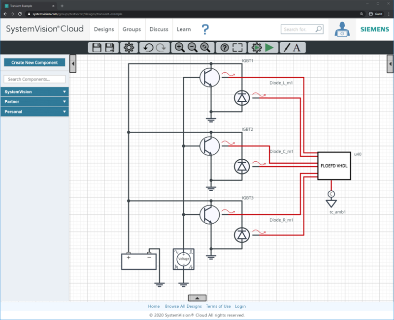
Task: Open the Home footer link
Action: tap(154, 306)
